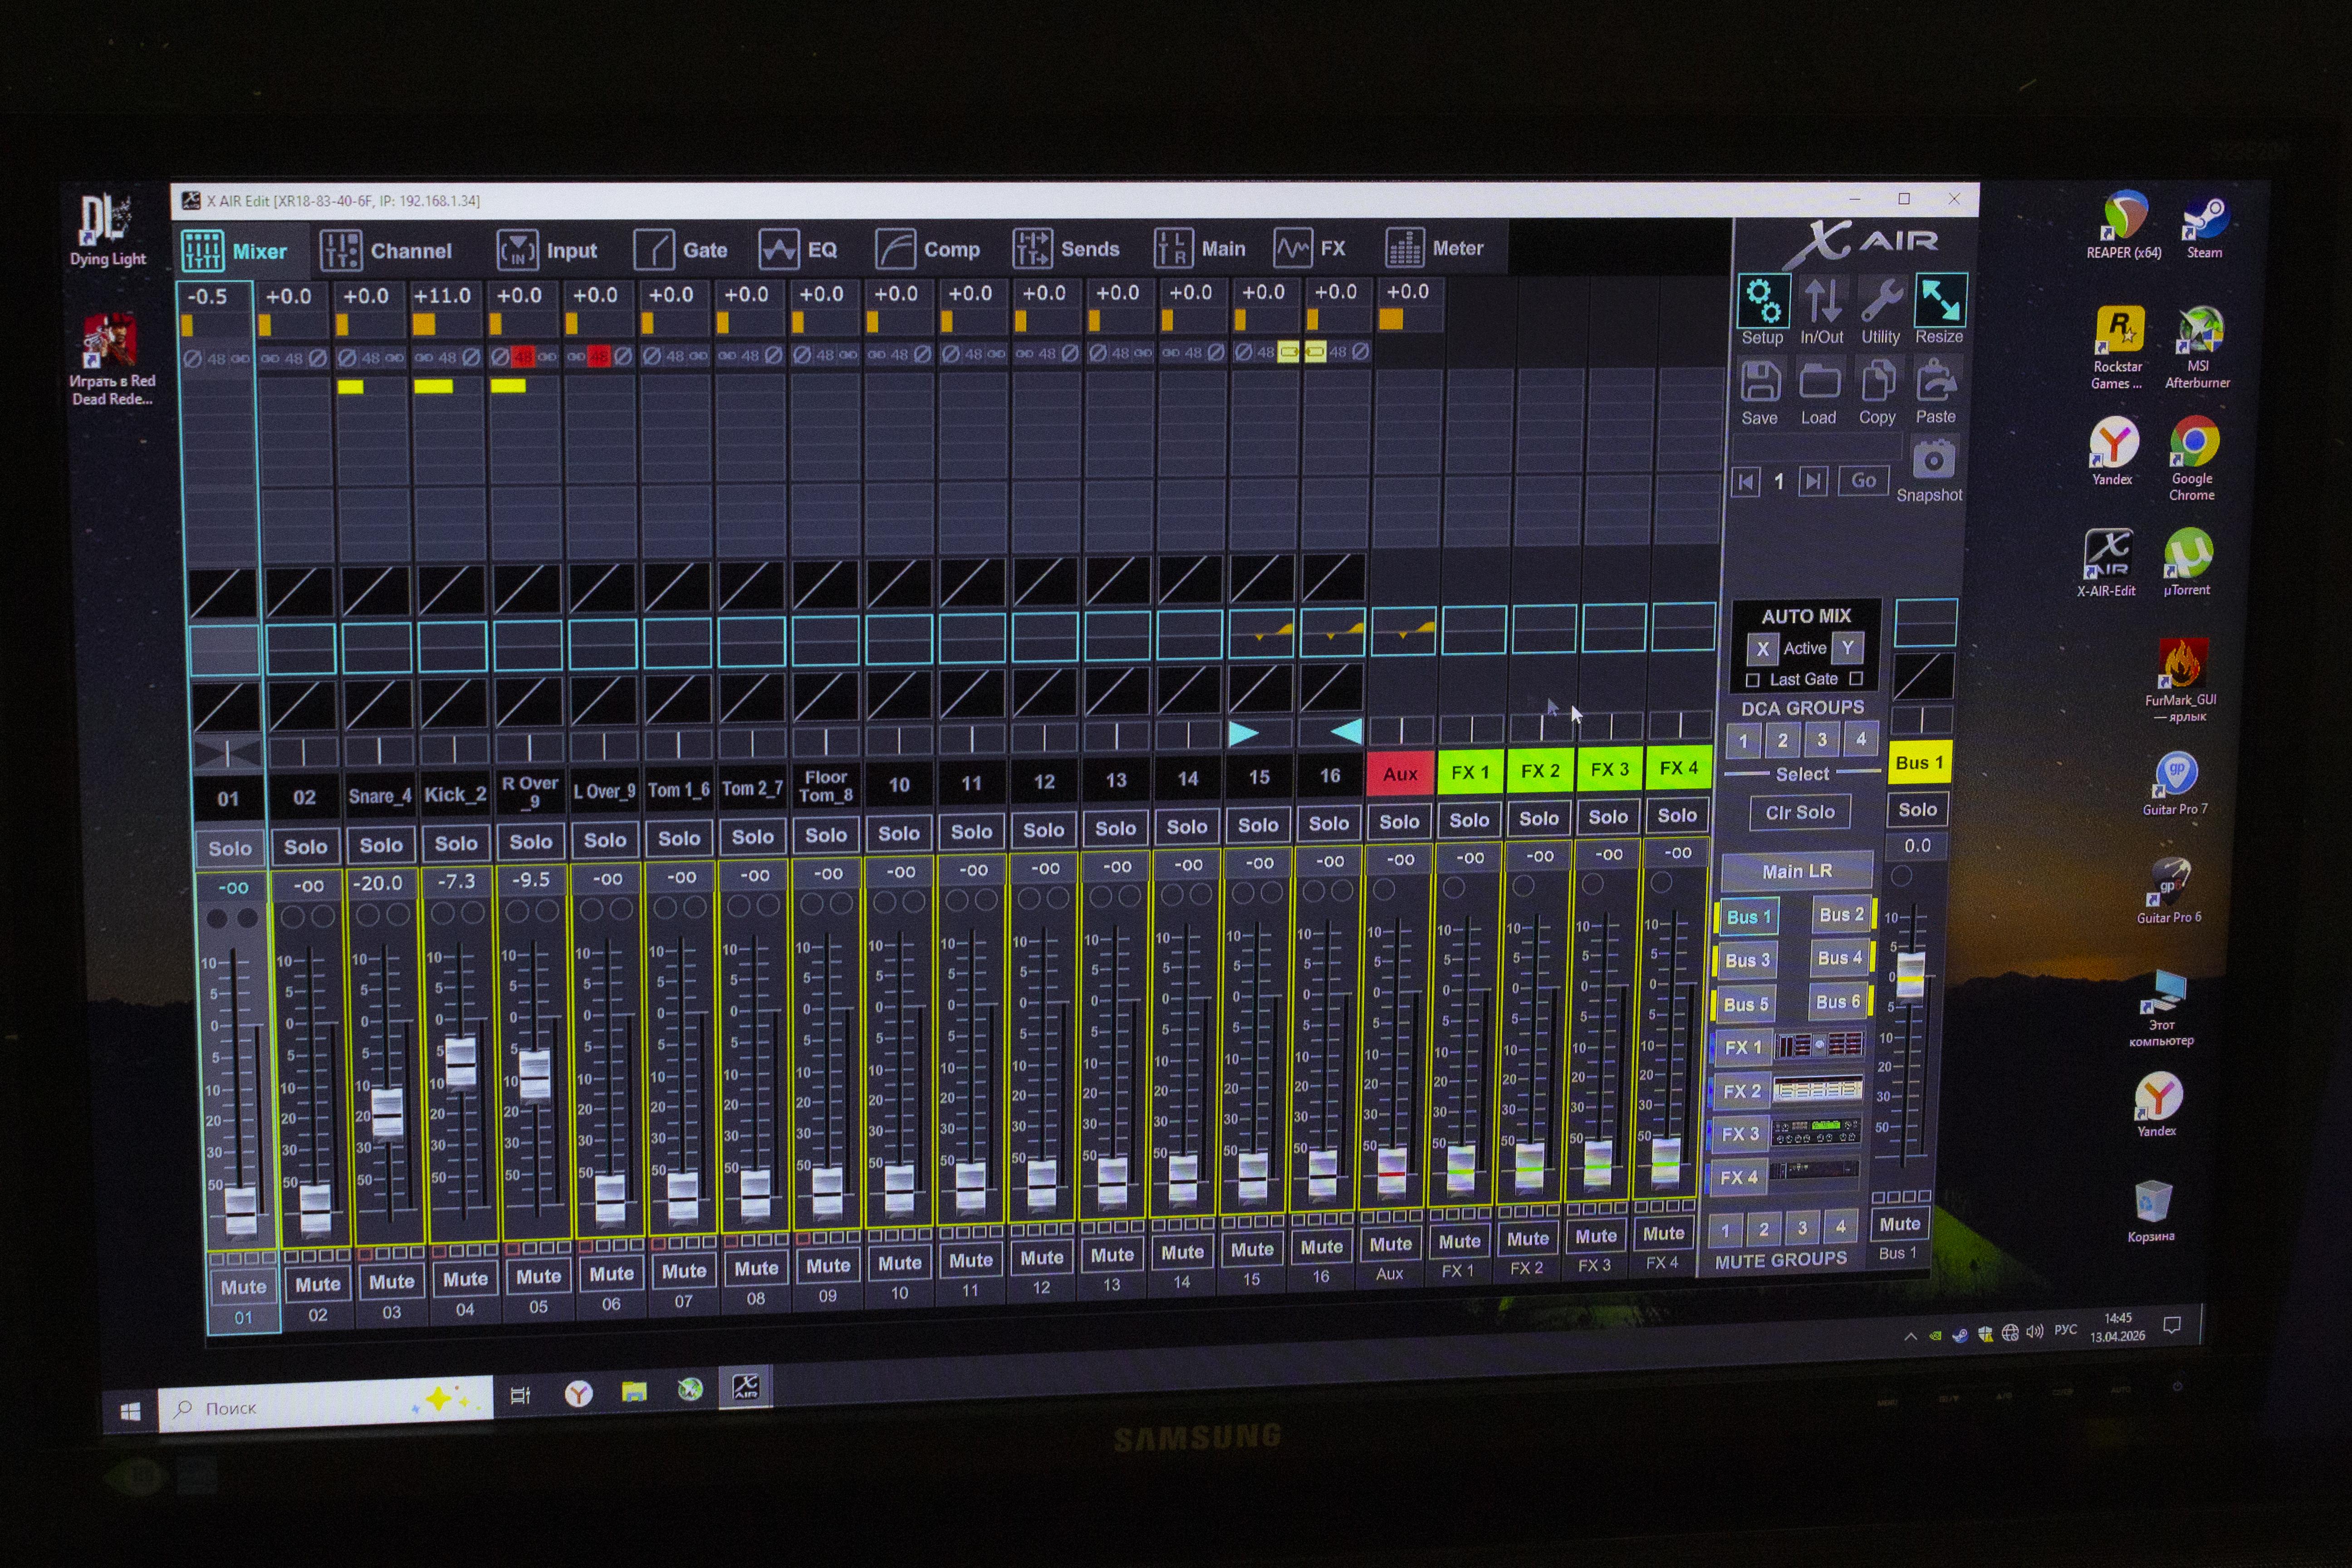Click the Save floppy disk icon
Viewport: 2352px width, 1568px height.
(x=1760, y=382)
